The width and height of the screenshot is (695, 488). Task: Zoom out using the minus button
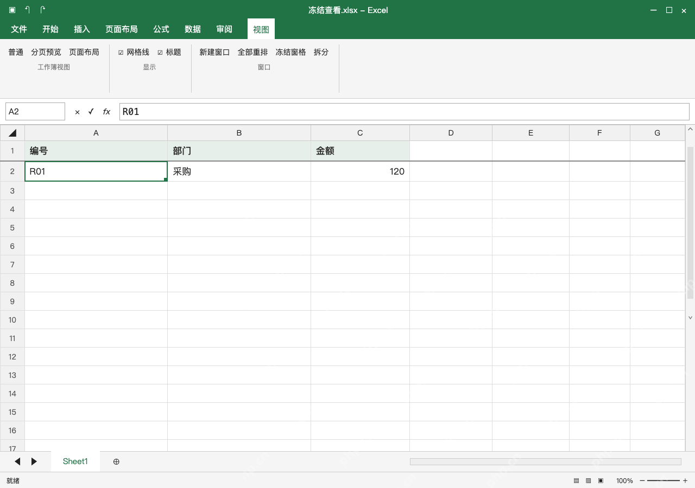pos(642,480)
